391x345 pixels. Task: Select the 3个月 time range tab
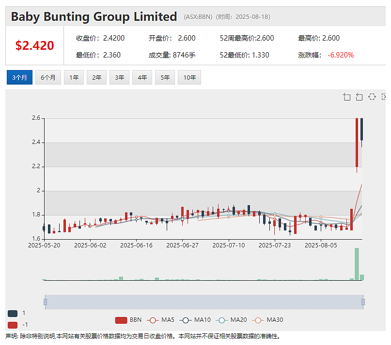click(19, 77)
